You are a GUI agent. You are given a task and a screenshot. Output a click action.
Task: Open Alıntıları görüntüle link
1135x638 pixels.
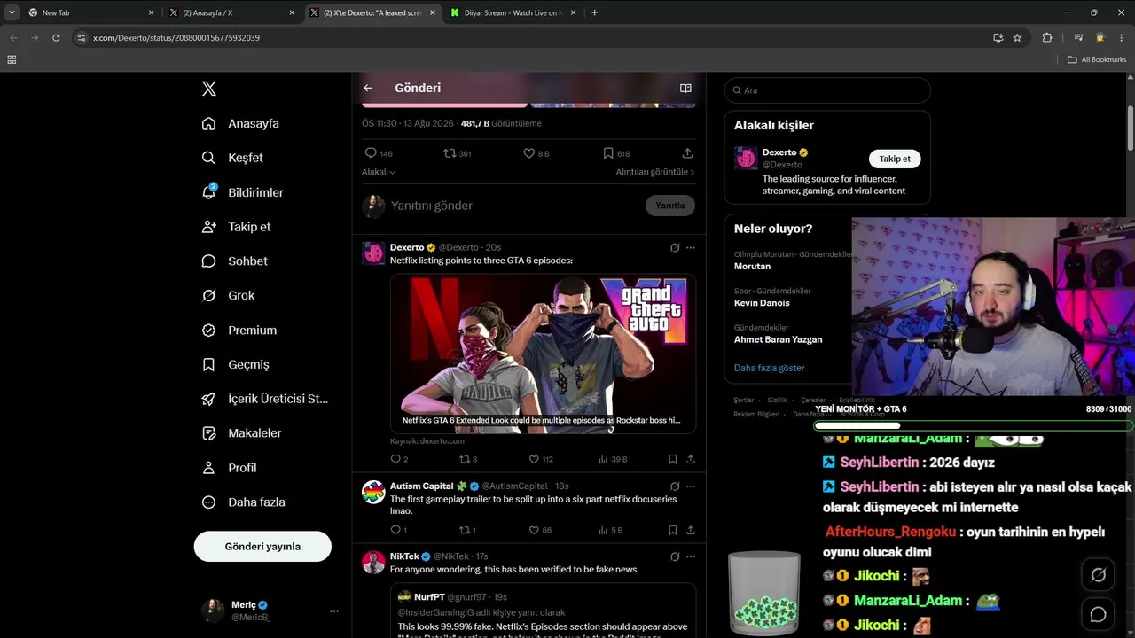pos(655,172)
